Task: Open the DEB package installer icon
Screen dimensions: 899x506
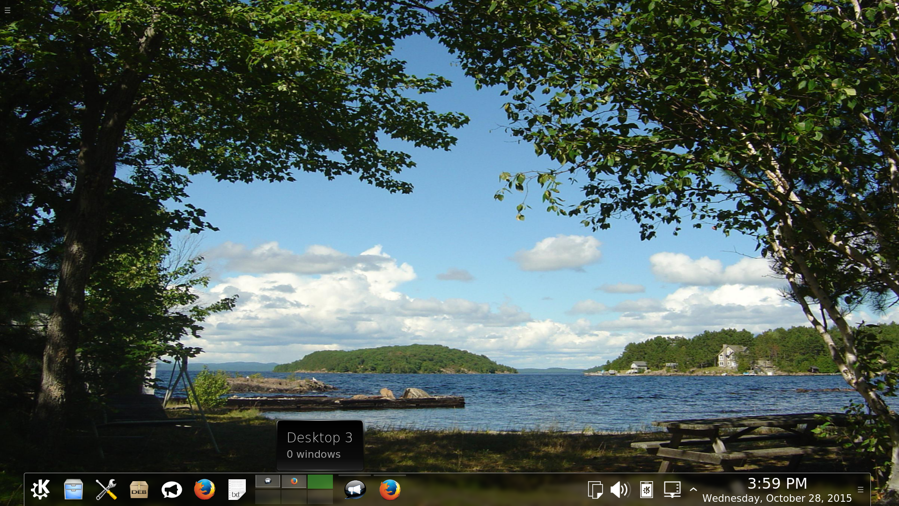Action: click(x=139, y=490)
